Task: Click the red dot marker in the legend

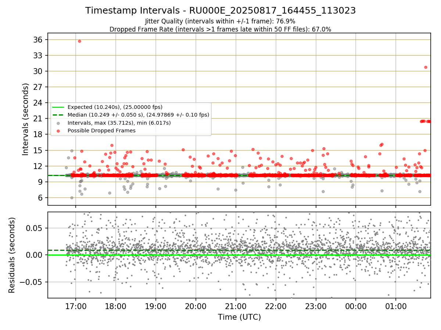Action: pyautogui.click(x=59, y=131)
